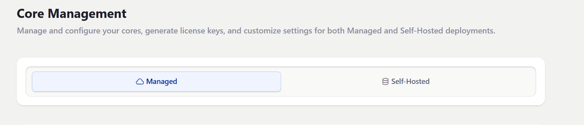Click the cloud icon on Managed tab

point(140,82)
